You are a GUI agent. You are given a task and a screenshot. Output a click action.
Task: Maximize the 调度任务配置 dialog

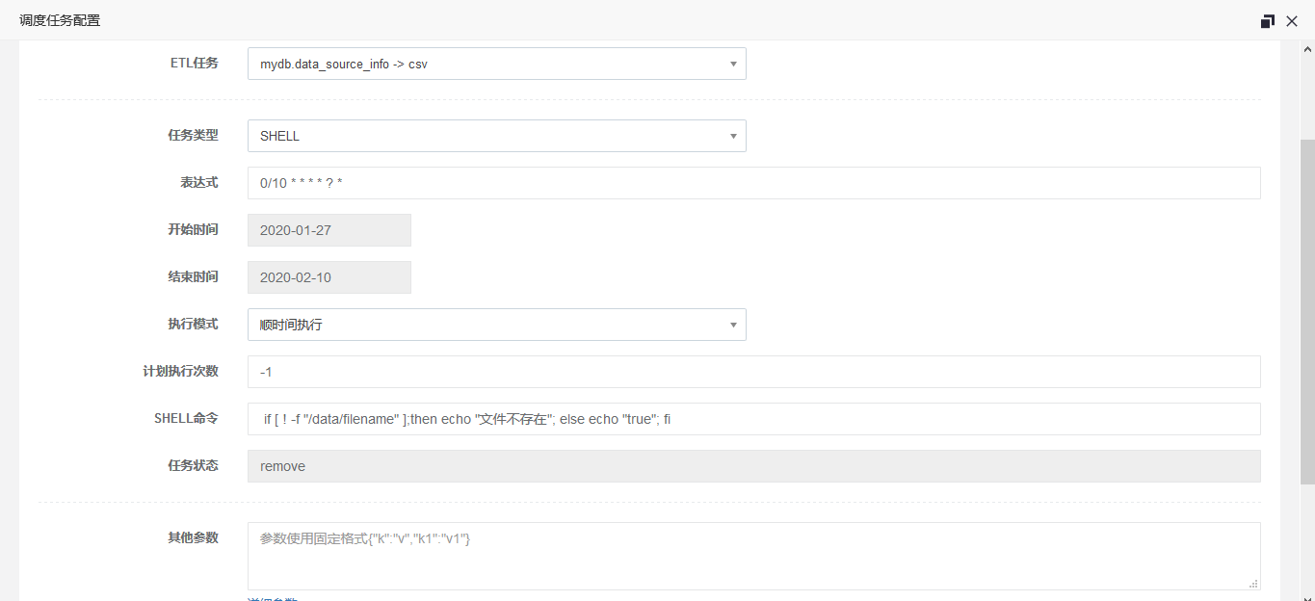point(1268,21)
